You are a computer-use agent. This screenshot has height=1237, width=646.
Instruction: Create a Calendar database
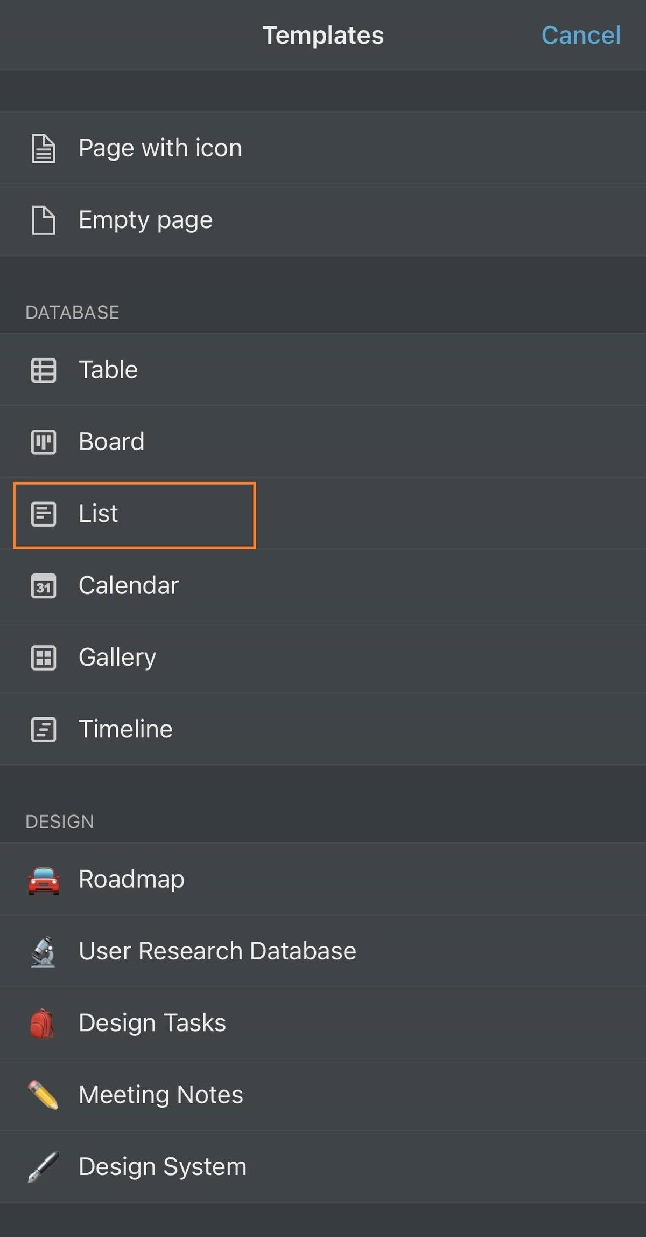[x=129, y=585]
